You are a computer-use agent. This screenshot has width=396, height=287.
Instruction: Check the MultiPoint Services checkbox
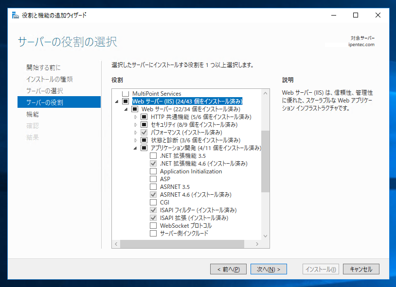(x=126, y=94)
